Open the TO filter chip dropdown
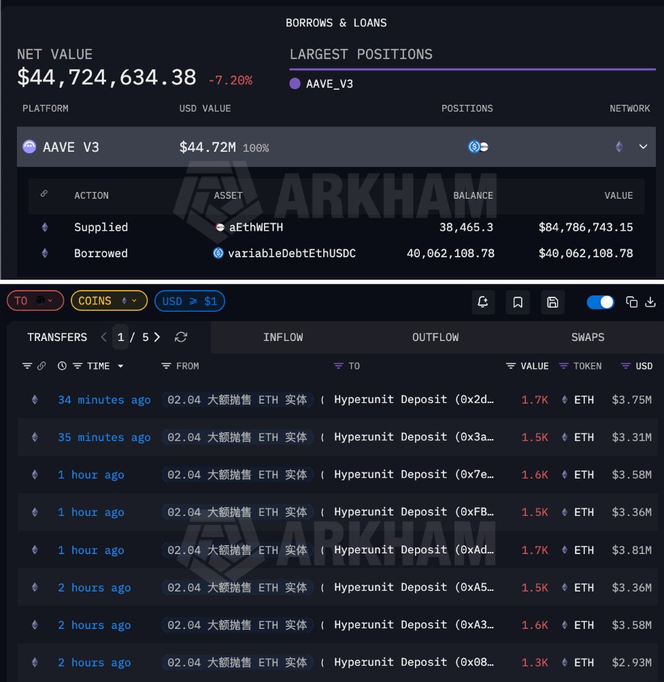The width and height of the screenshot is (664, 682). pyautogui.click(x=35, y=301)
